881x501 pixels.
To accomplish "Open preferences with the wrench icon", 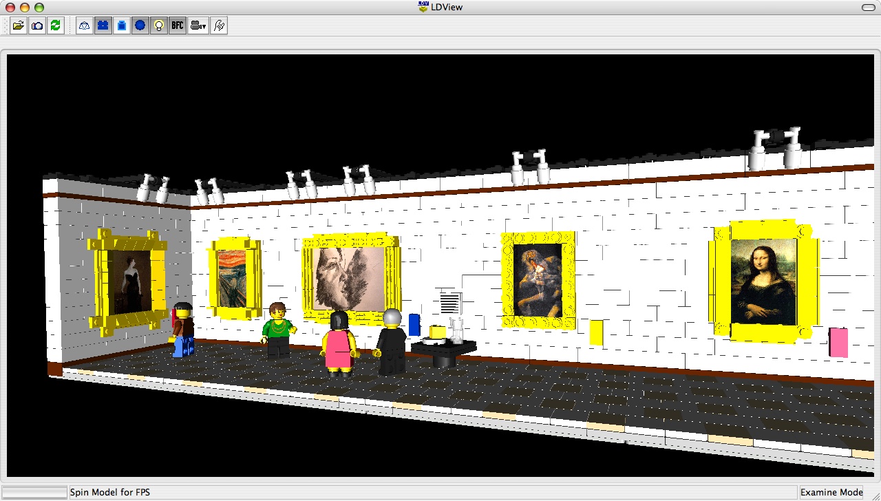I will pos(219,26).
